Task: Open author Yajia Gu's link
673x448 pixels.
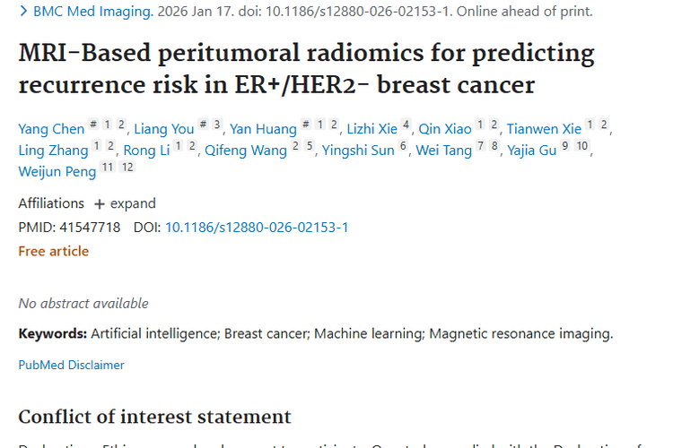Action: click(x=531, y=151)
